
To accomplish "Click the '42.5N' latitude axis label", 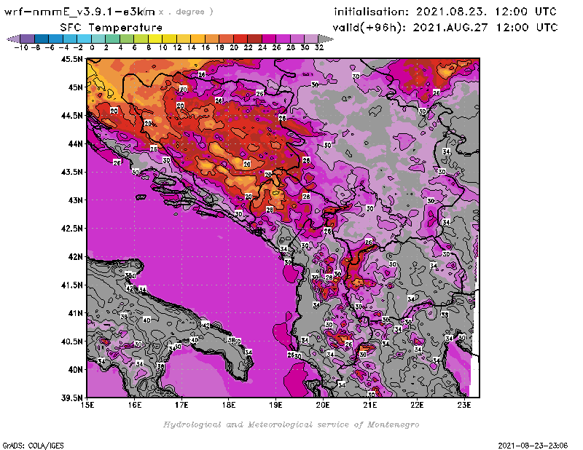I will 71,229.
